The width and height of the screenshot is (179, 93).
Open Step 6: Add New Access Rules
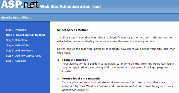coord(24,56)
